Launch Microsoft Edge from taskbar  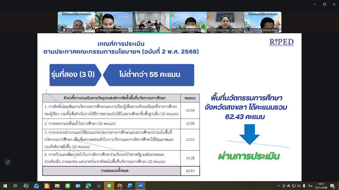[x=89, y=186]
